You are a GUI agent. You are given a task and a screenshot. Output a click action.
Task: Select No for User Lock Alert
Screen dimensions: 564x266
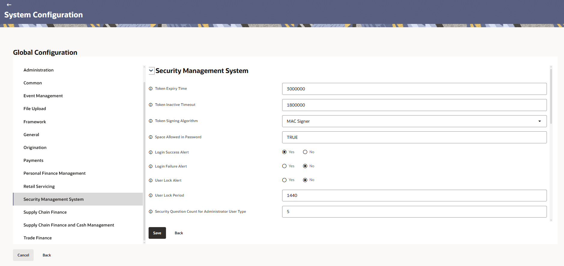(x=305, y=180)
